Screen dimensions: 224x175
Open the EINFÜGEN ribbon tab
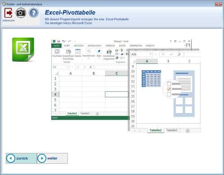coord(79,45)
